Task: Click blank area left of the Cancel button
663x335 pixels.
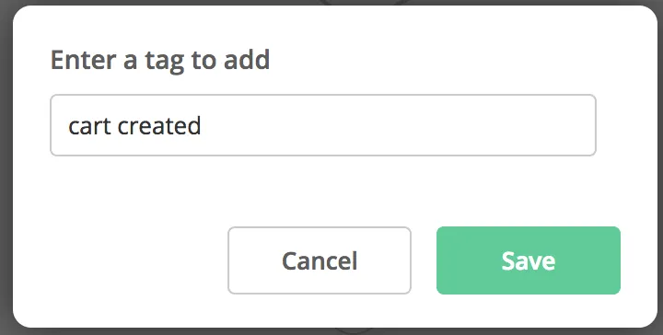Action: pyautogui.click(x=122, y=260)
